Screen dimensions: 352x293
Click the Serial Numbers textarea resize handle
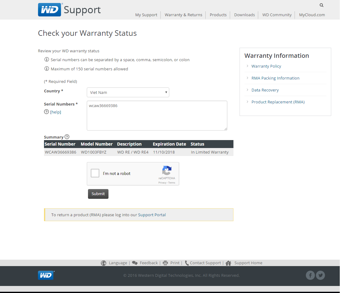pos(226,129)
